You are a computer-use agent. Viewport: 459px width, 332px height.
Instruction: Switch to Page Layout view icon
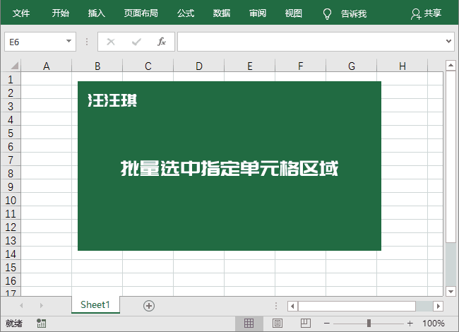point(278,324)
